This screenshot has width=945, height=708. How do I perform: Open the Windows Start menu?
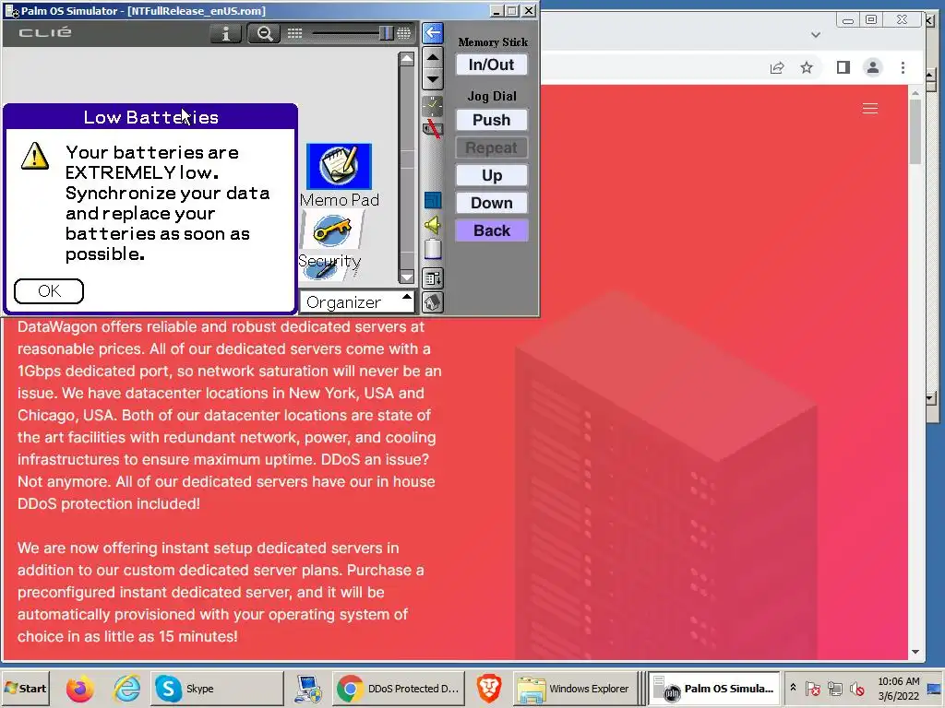tap(25, 688)
